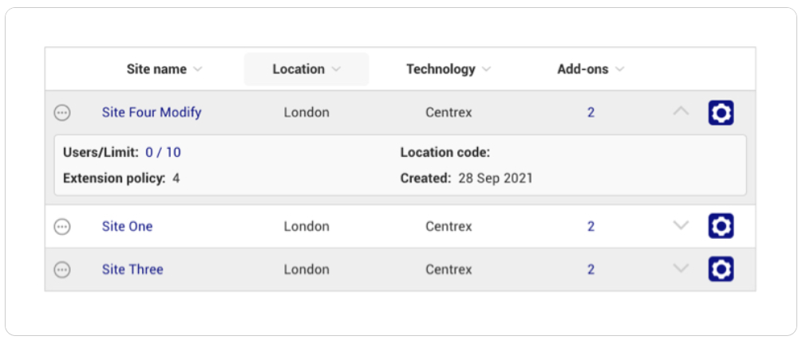Open add-ons count for Site One

point(591,226)
